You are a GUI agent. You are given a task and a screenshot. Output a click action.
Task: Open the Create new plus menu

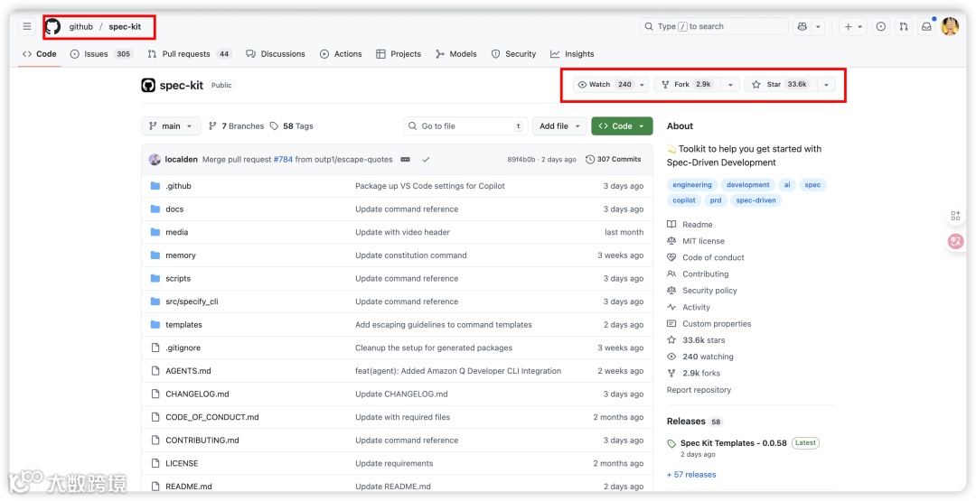(853, 27)
